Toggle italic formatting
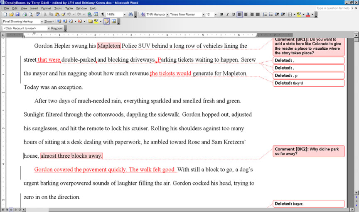 [x=228, y=15]
